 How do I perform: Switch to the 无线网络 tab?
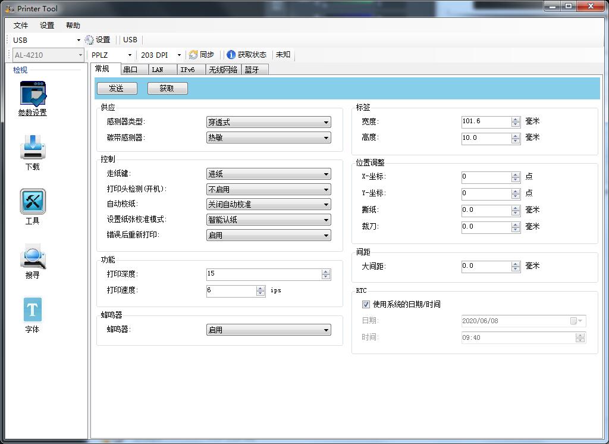[x=224, y=69]
